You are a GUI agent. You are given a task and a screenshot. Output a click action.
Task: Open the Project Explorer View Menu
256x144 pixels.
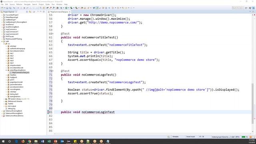point(38,12)
